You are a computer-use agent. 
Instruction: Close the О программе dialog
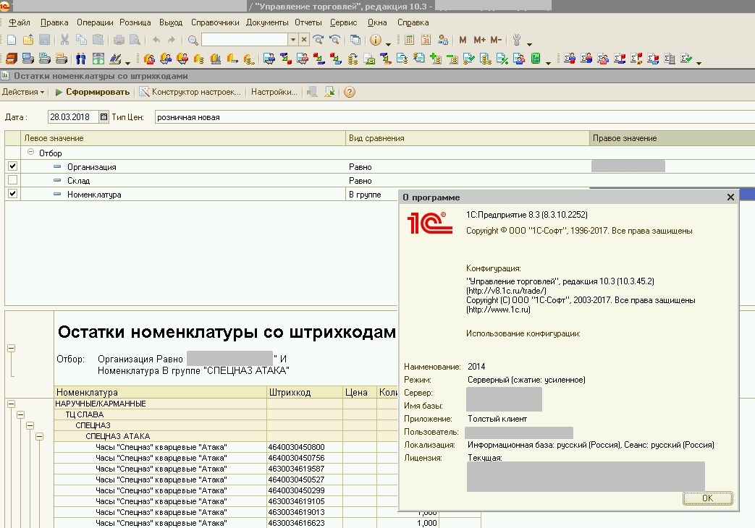click(x=730, y=197)
